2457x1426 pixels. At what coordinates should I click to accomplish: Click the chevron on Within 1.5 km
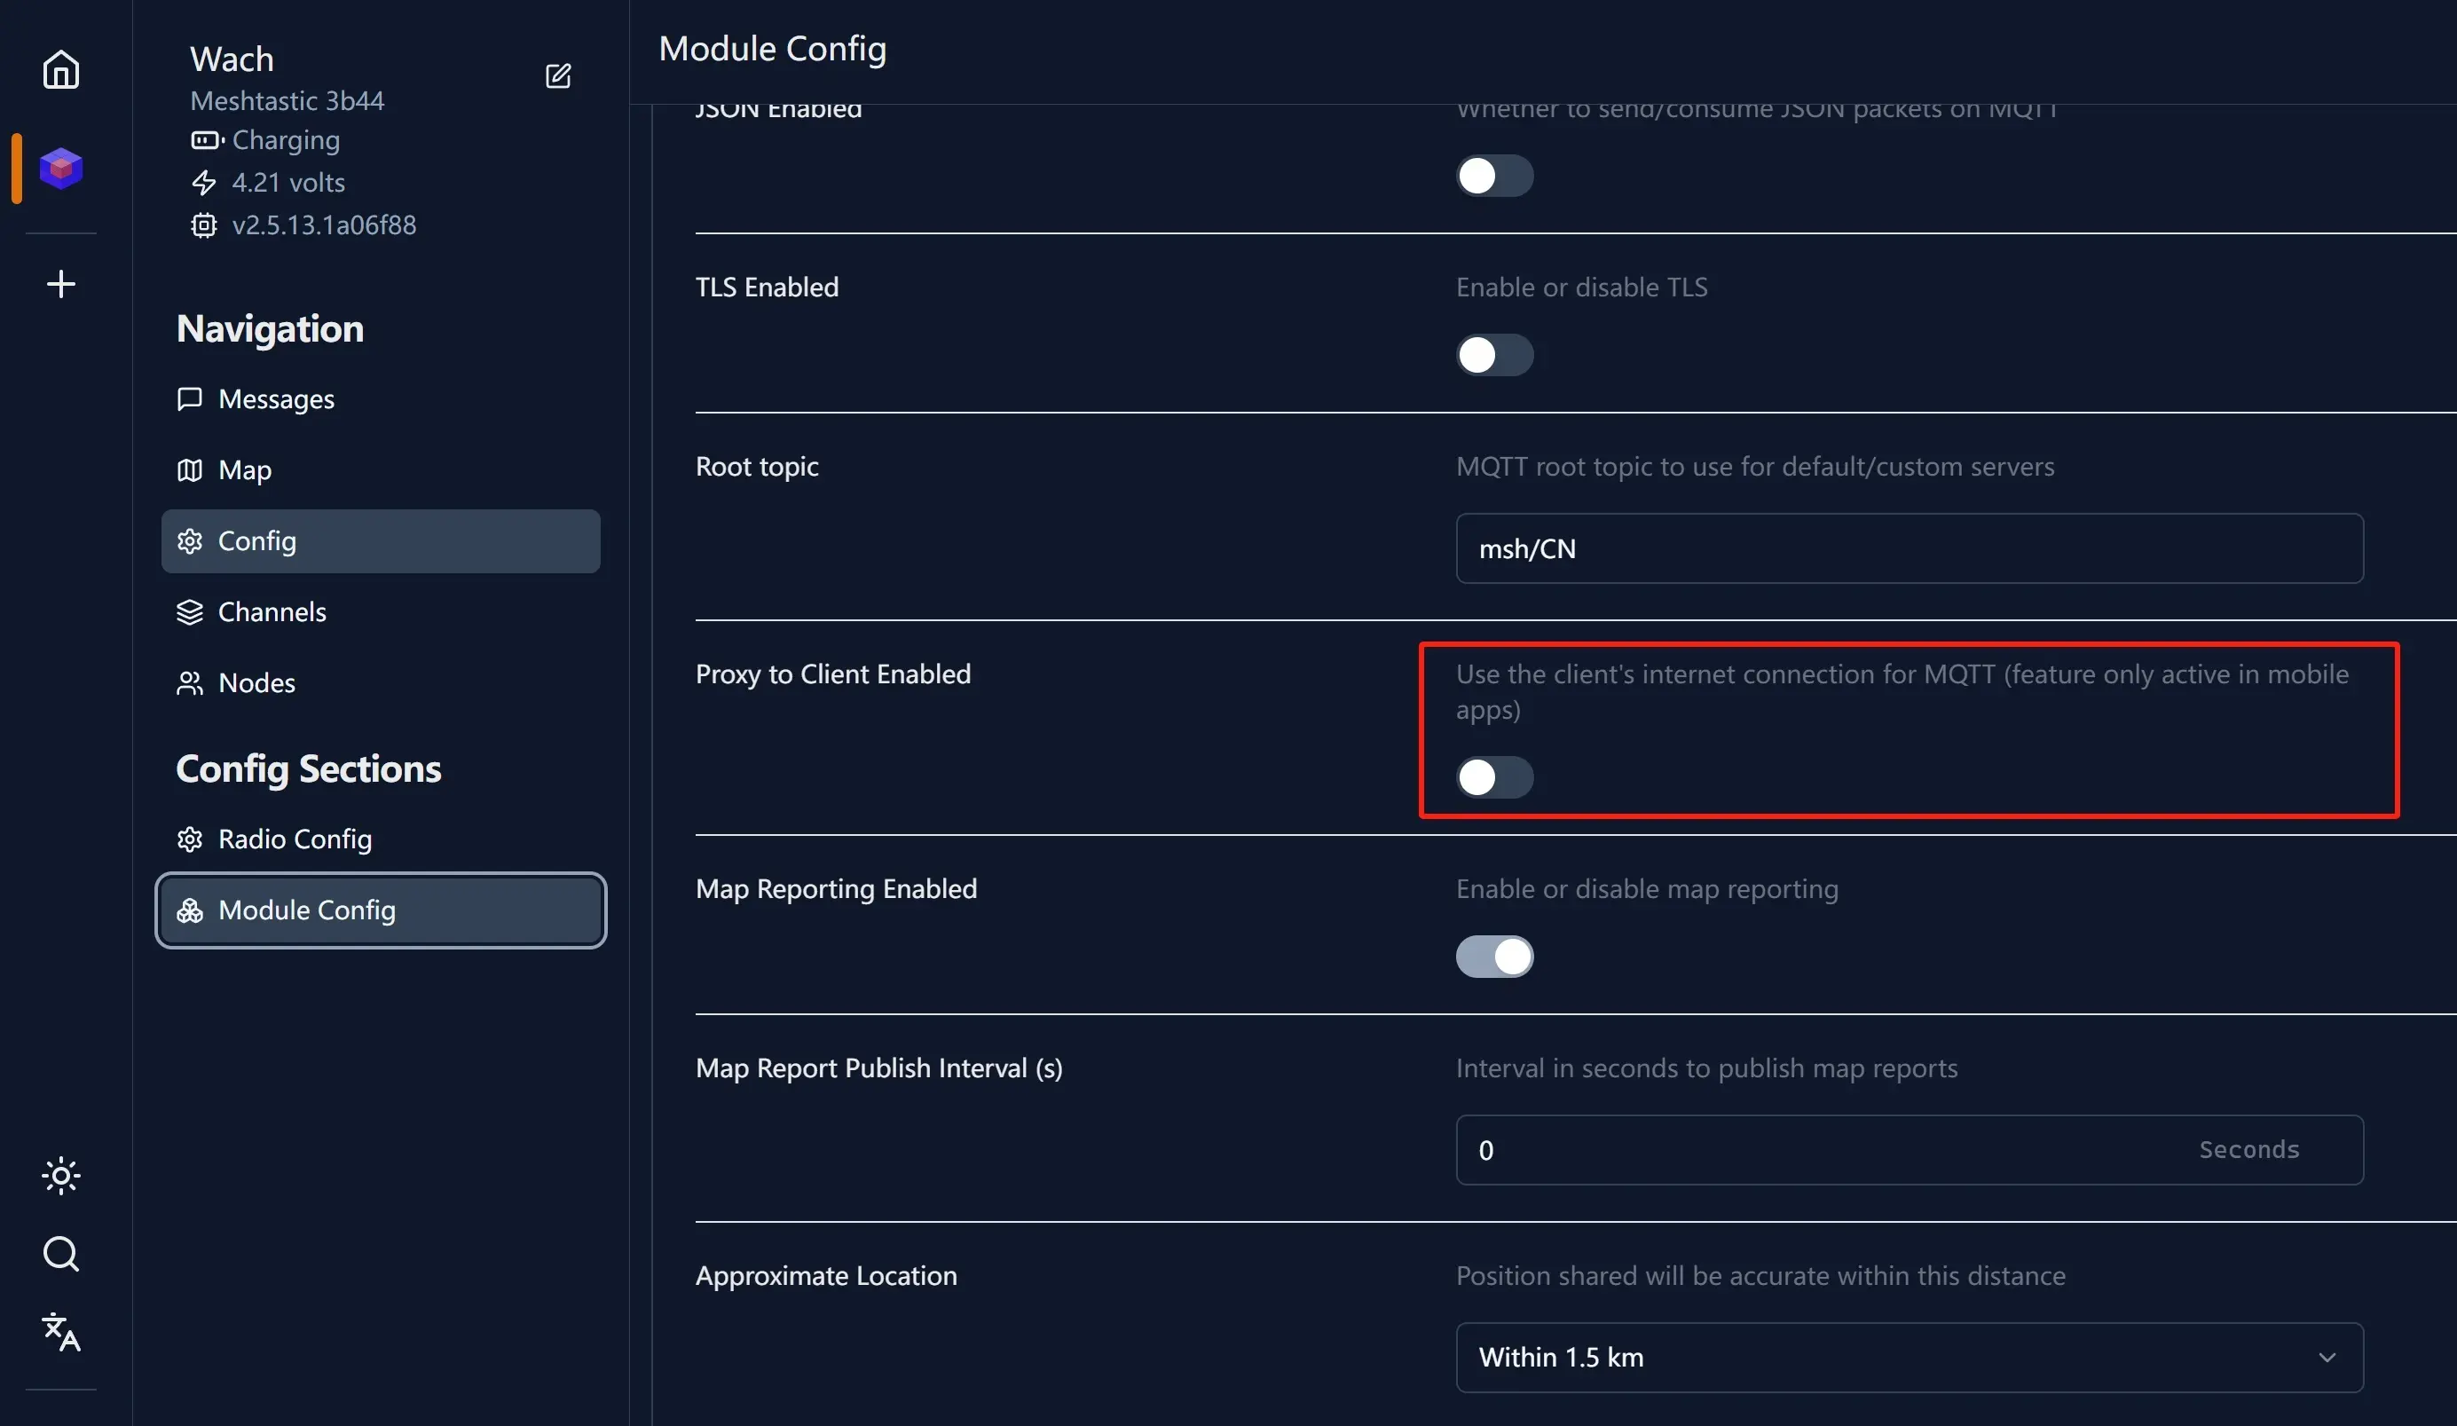(2327, 1357)
